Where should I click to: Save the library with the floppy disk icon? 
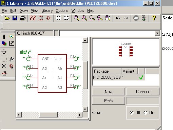coord(15,18)
